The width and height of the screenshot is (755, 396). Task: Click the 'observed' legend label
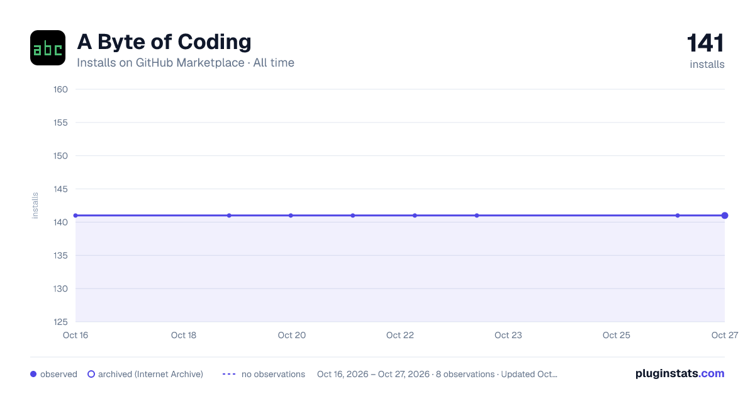(x=59, y=374)
